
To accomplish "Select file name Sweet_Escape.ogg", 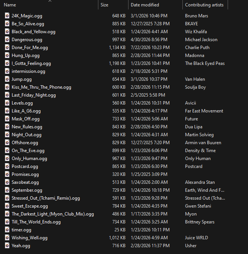I will (30, 206).
